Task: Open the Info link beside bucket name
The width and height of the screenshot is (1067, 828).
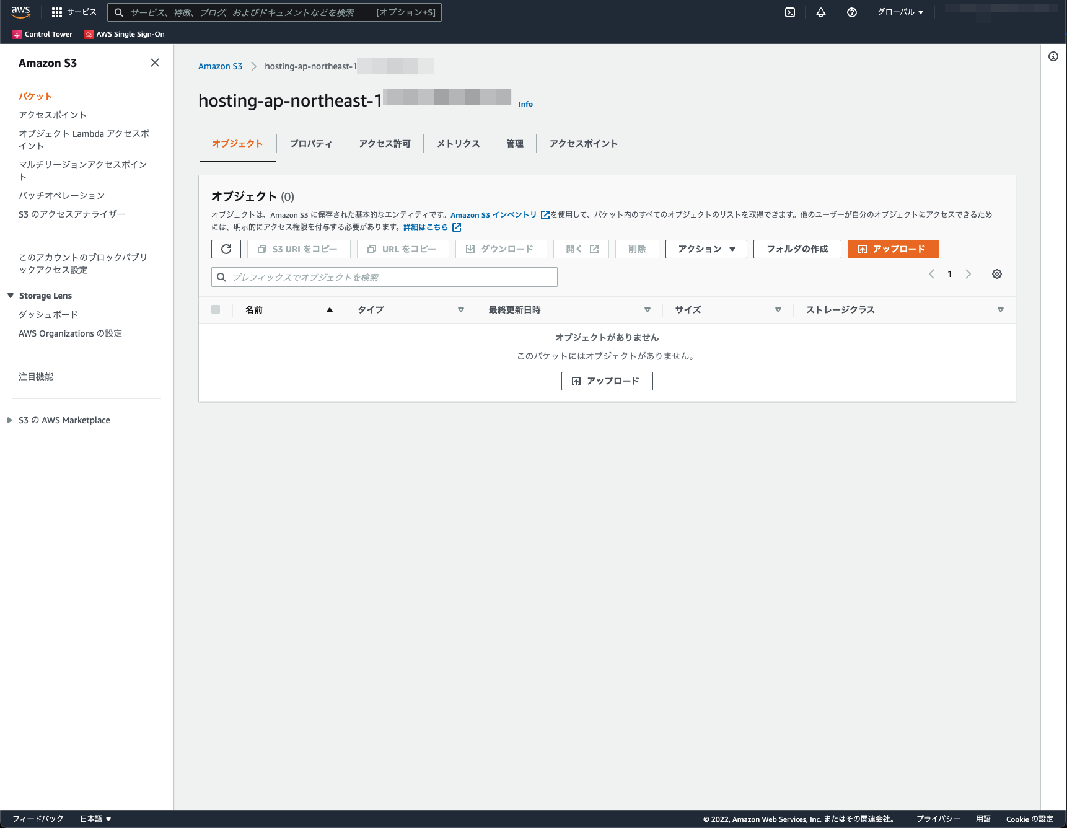Action: click(525, 104)
